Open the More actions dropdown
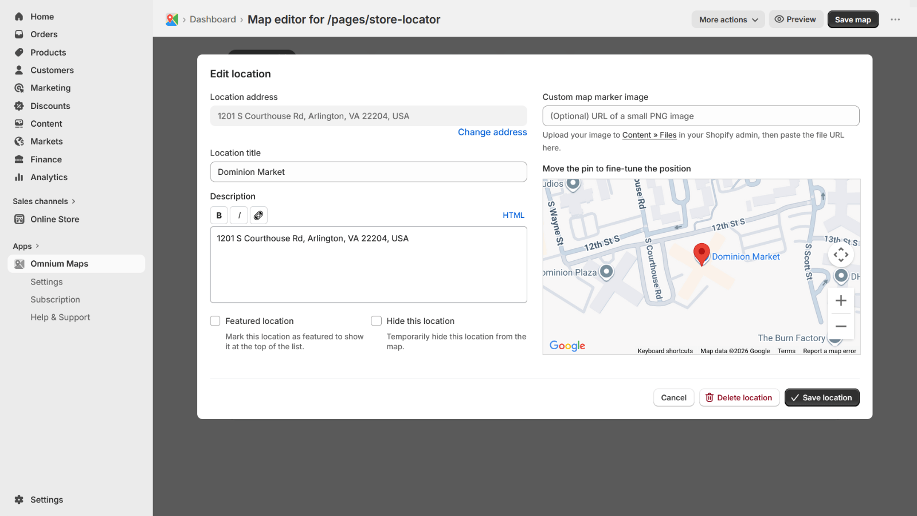The height and width of the screenshot is (516, 917). 727,19
